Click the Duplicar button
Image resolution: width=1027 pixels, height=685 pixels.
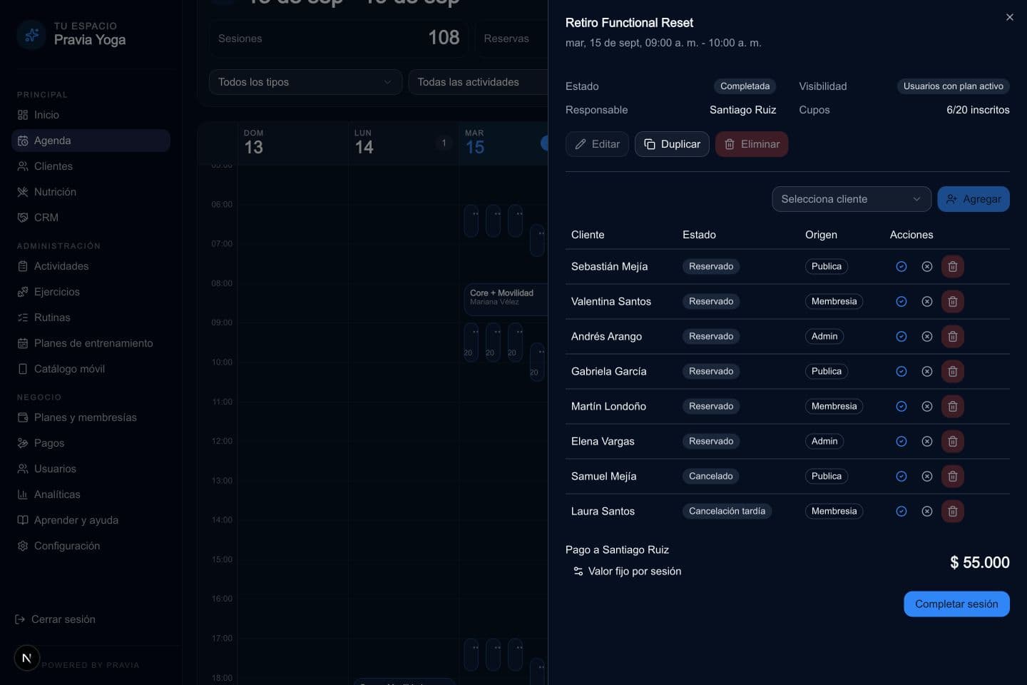[x=672, y=144]
